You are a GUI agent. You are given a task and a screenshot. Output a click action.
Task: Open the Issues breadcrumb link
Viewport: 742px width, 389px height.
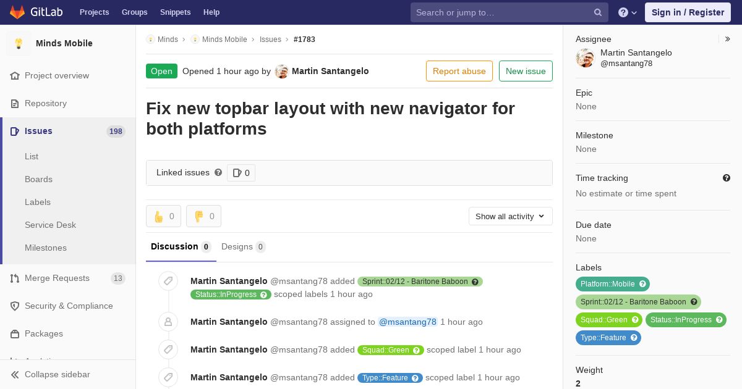tap(270, 39)
